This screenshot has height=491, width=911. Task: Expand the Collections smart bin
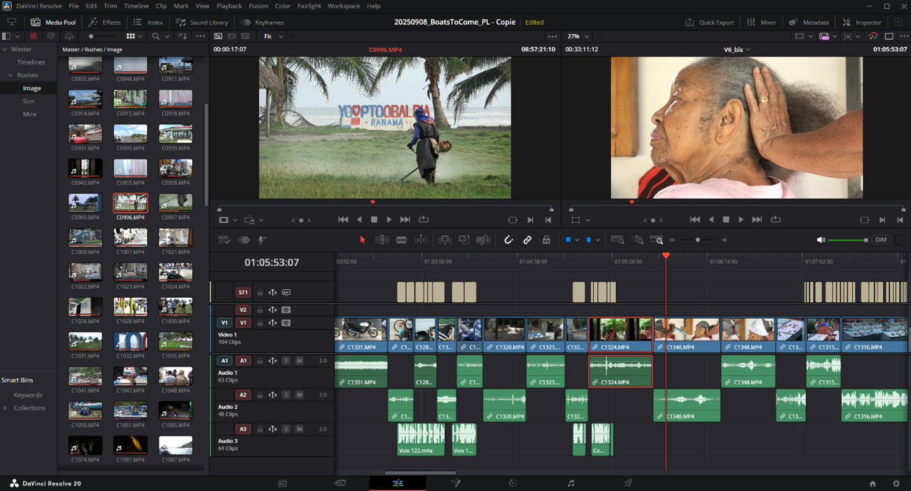click(x=6, y=408)
